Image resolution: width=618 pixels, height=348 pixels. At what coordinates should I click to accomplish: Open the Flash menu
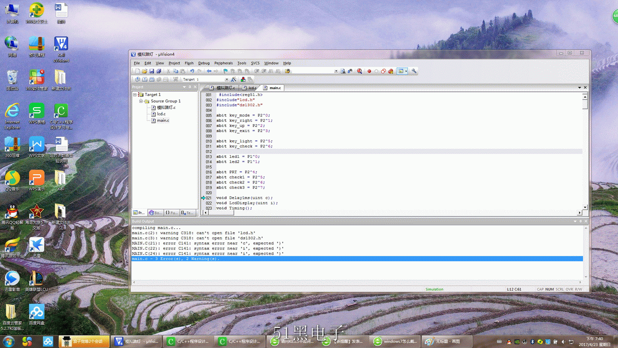[x=189, y=63]
